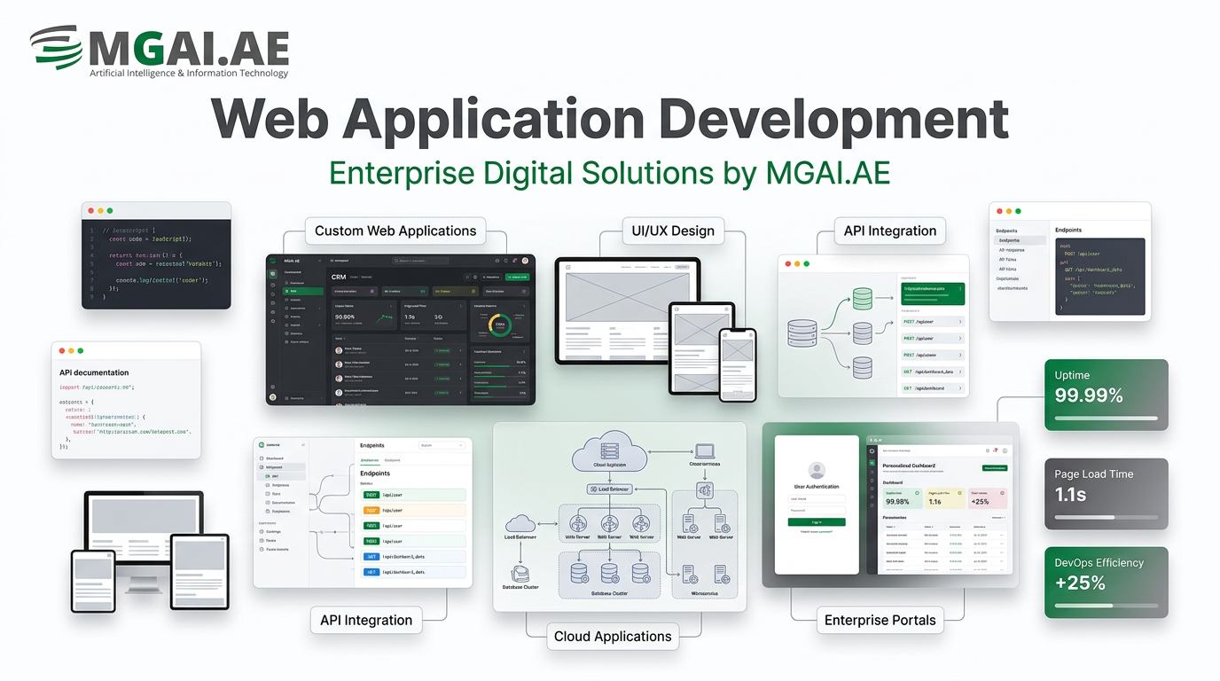Image resolution: width=1220 pixels, height=681 pixels.
Task: Click the middle Web Server icon in cluster
Action: click(610, 523)
